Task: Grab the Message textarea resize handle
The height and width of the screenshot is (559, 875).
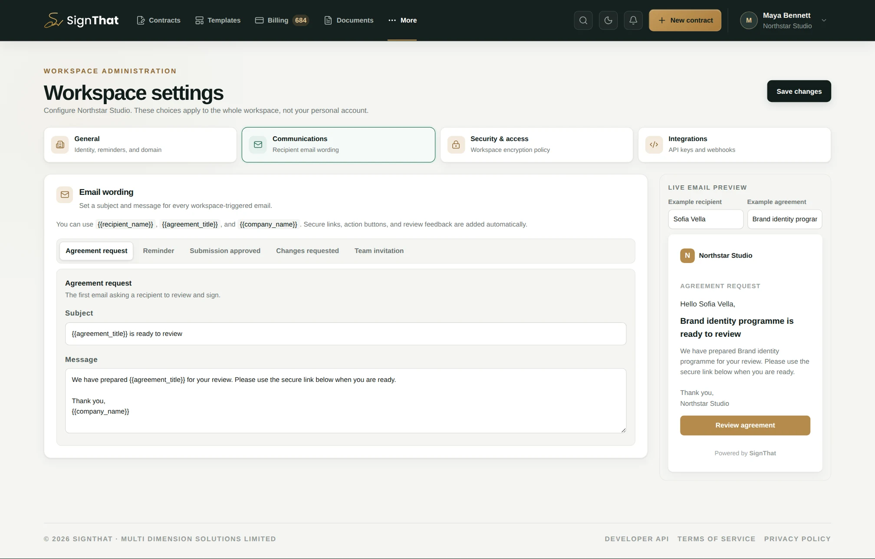Action: click(623, 430)
